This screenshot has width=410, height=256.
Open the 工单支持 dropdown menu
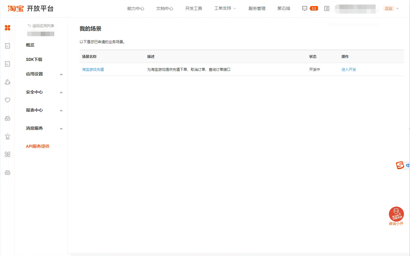[225, 8]
